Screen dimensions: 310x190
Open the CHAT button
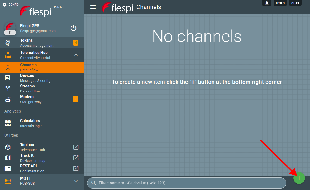tap(295, 3)
